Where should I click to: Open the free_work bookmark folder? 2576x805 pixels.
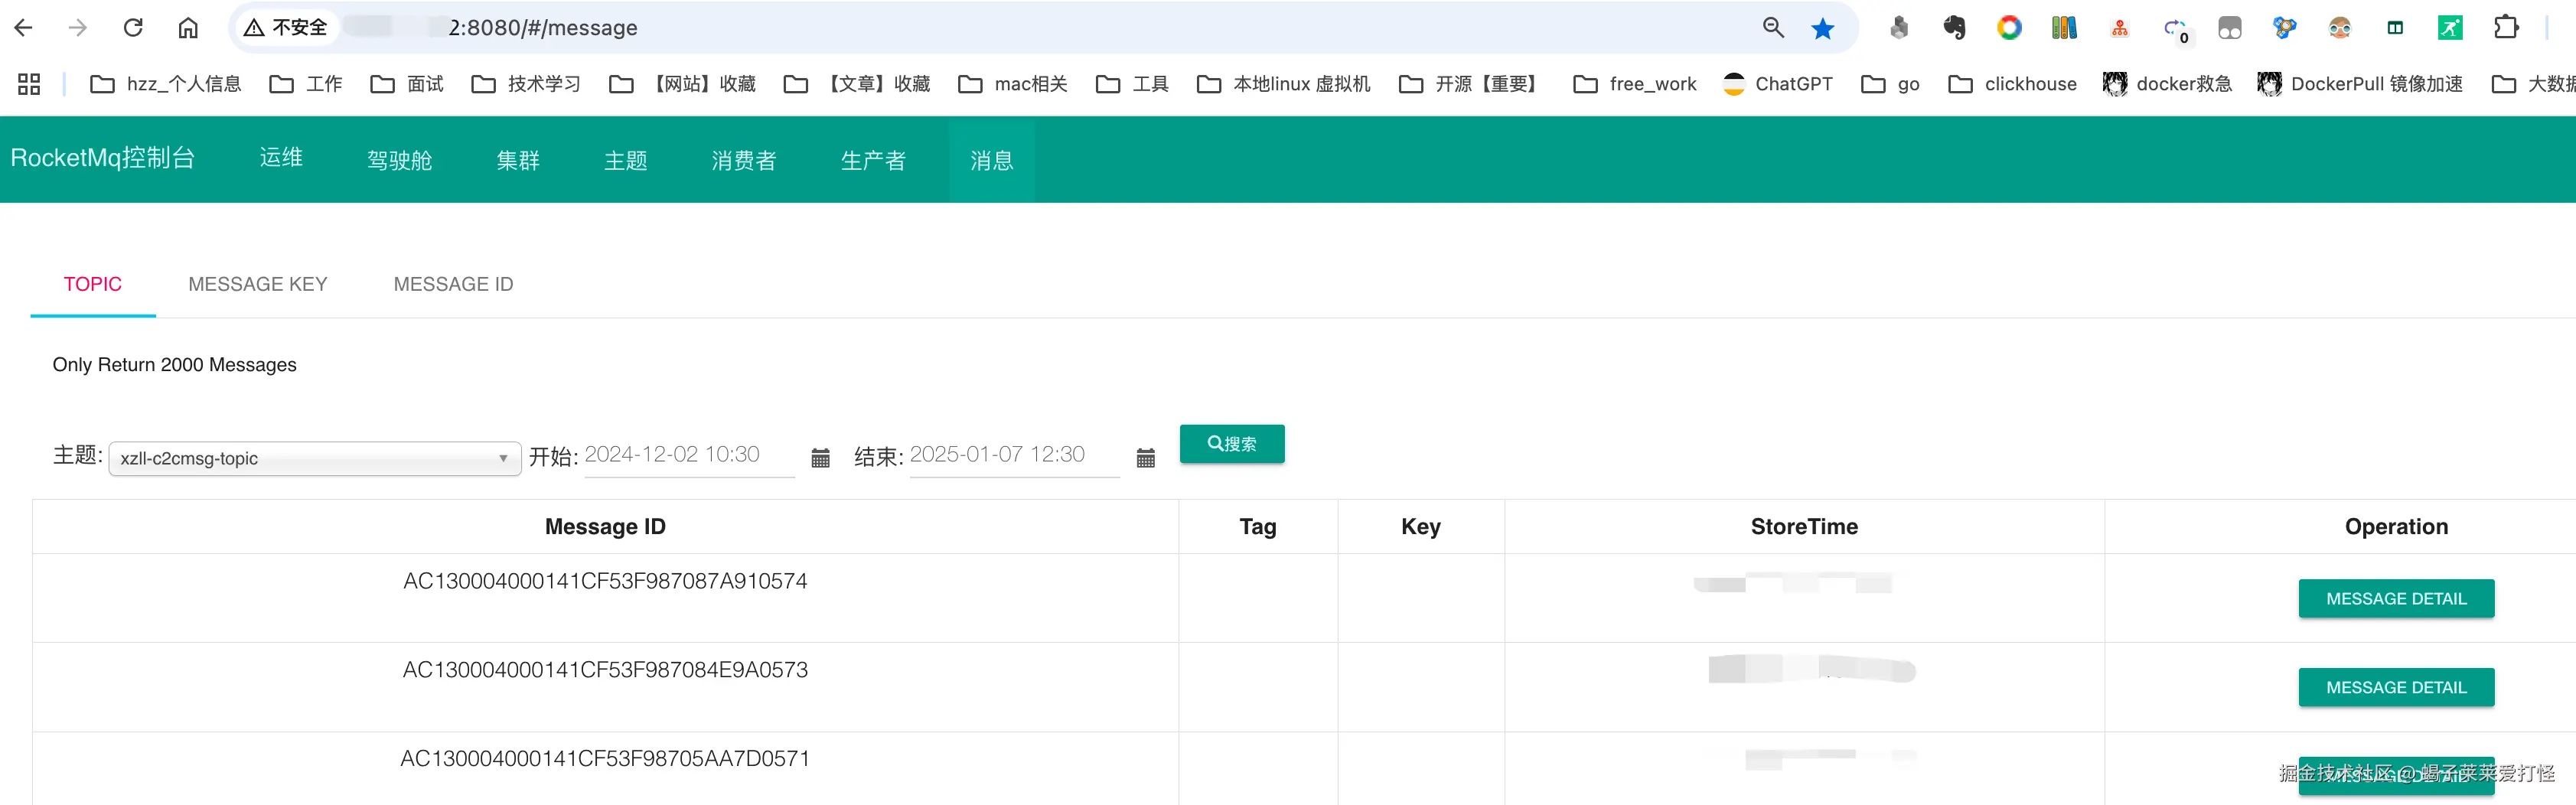point(1635,84)
